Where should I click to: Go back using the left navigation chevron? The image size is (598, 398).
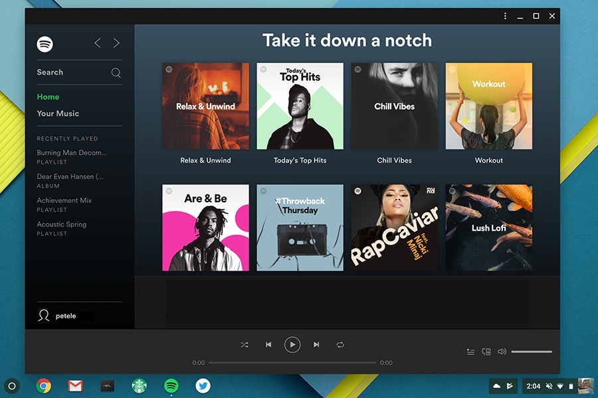pos(97,42)
